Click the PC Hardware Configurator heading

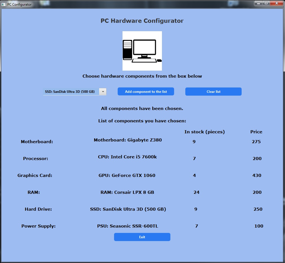point(142,21)
